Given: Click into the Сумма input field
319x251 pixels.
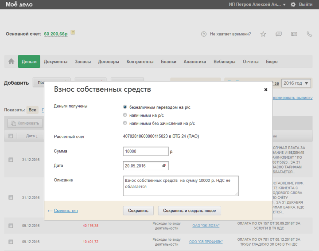Looking at the screenshot, I should 145,151.
